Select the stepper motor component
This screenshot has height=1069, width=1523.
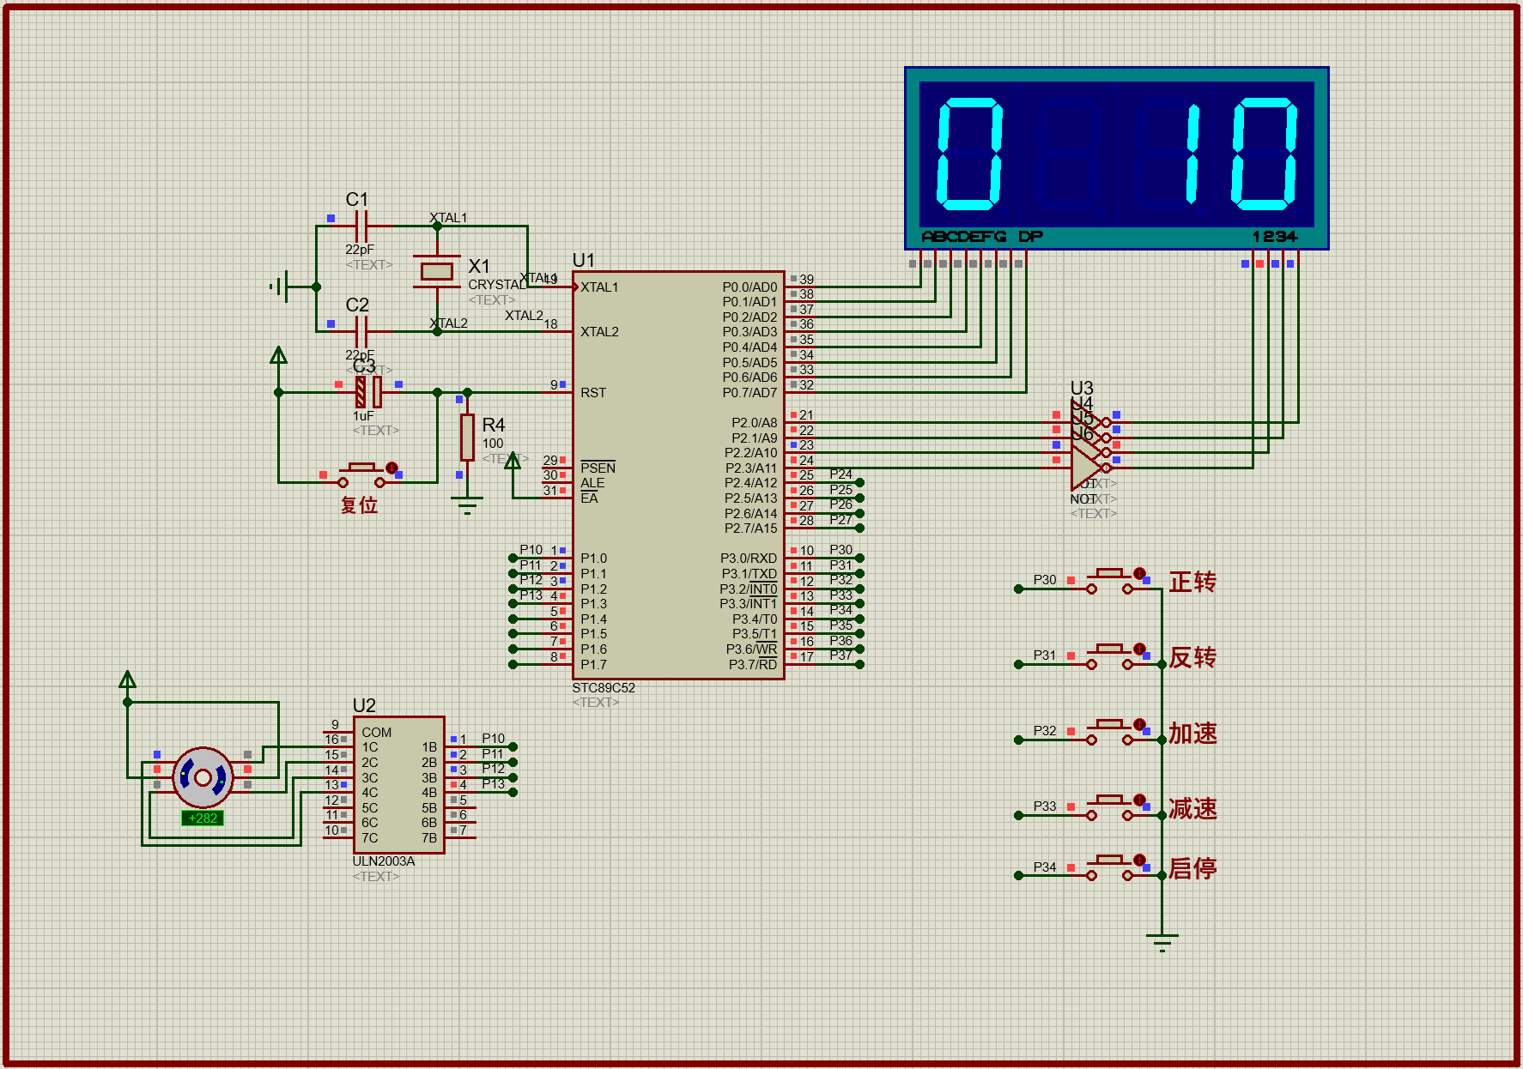[x=203, y=777]
